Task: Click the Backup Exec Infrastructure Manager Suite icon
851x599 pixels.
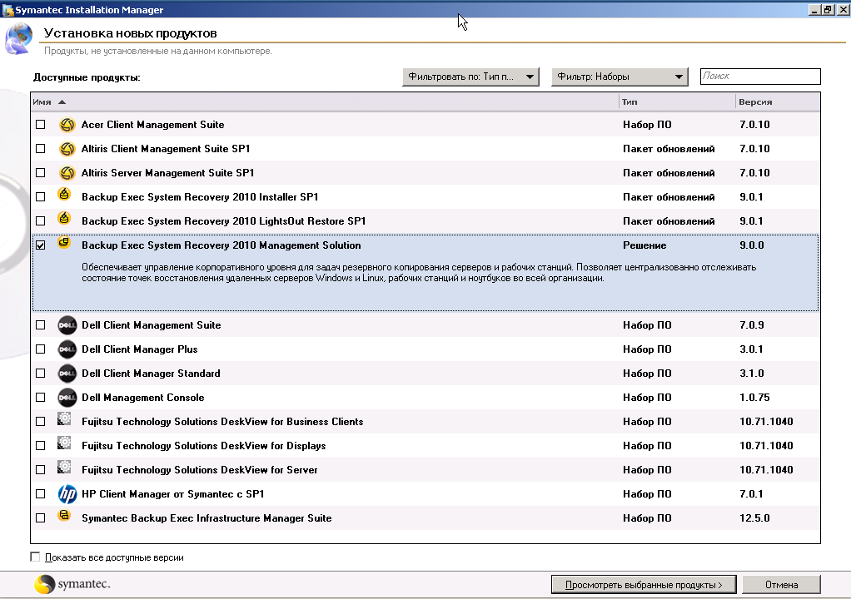Action: tap(64, 515)
